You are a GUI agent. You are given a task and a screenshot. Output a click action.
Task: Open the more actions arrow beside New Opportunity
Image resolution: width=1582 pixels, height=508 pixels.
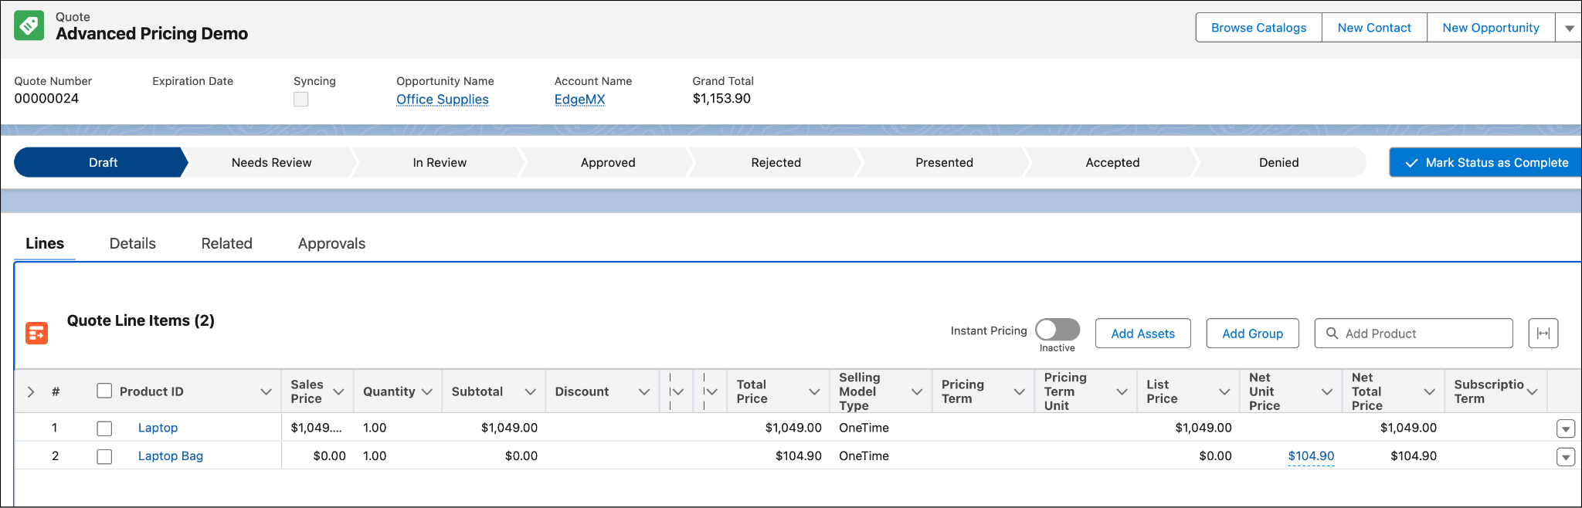tap(1569, 28)
